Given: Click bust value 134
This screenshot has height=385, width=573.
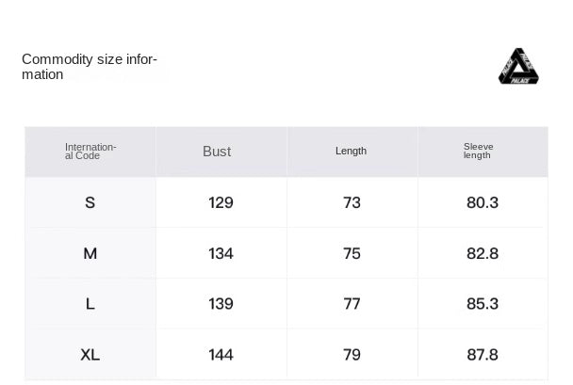Looking at the screenshot, I should (221, 253).
